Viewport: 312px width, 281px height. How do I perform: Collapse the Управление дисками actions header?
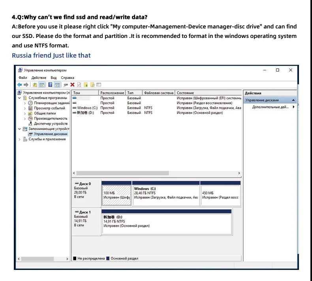coord(293,100)
